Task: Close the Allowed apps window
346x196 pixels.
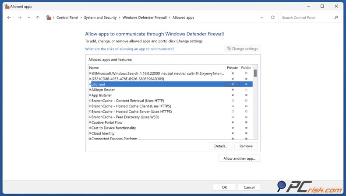Action: click(x=336, y=6)
